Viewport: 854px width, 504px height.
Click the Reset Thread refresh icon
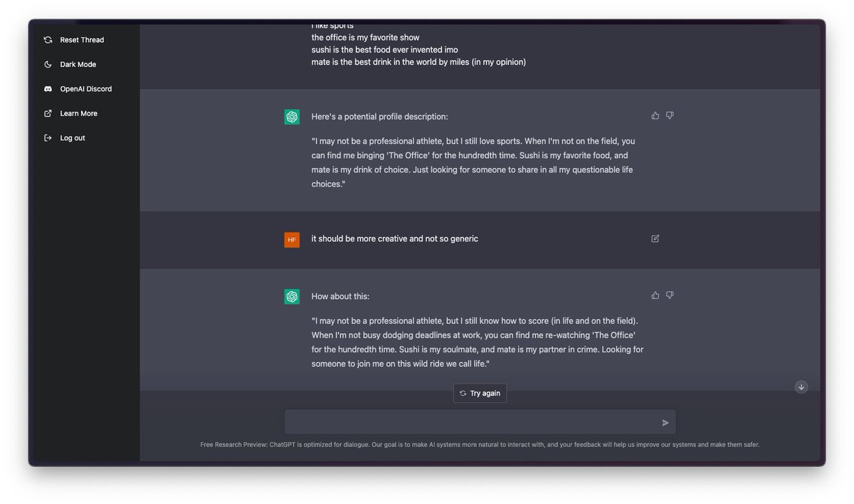pyautogui.click(x=48, y=40)
